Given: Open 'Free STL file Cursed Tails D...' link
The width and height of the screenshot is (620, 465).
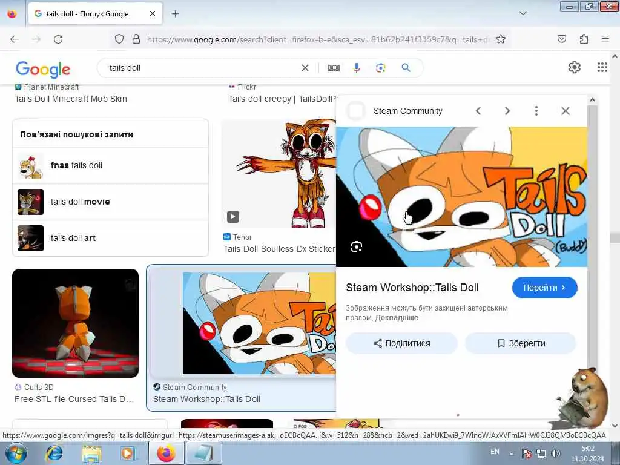Looking at the screenshot, I should (74, 400).
